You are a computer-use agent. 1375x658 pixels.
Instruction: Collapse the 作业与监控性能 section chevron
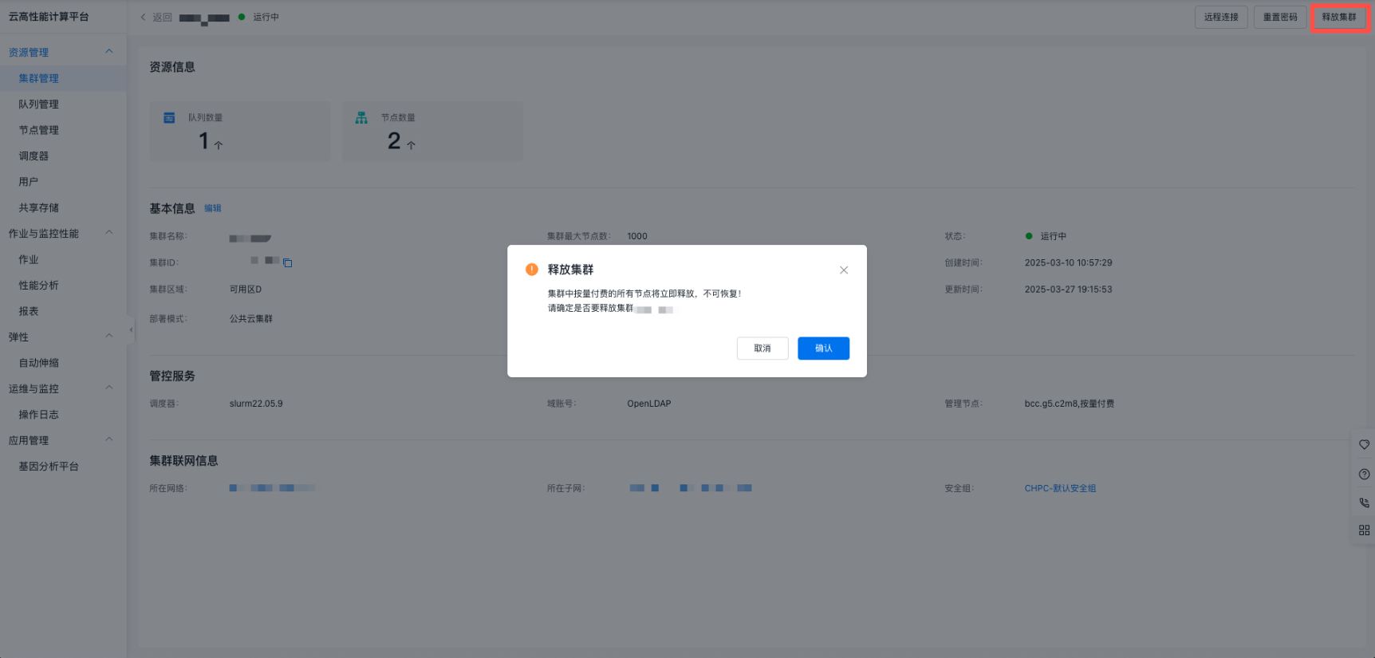tap(109, 233)
